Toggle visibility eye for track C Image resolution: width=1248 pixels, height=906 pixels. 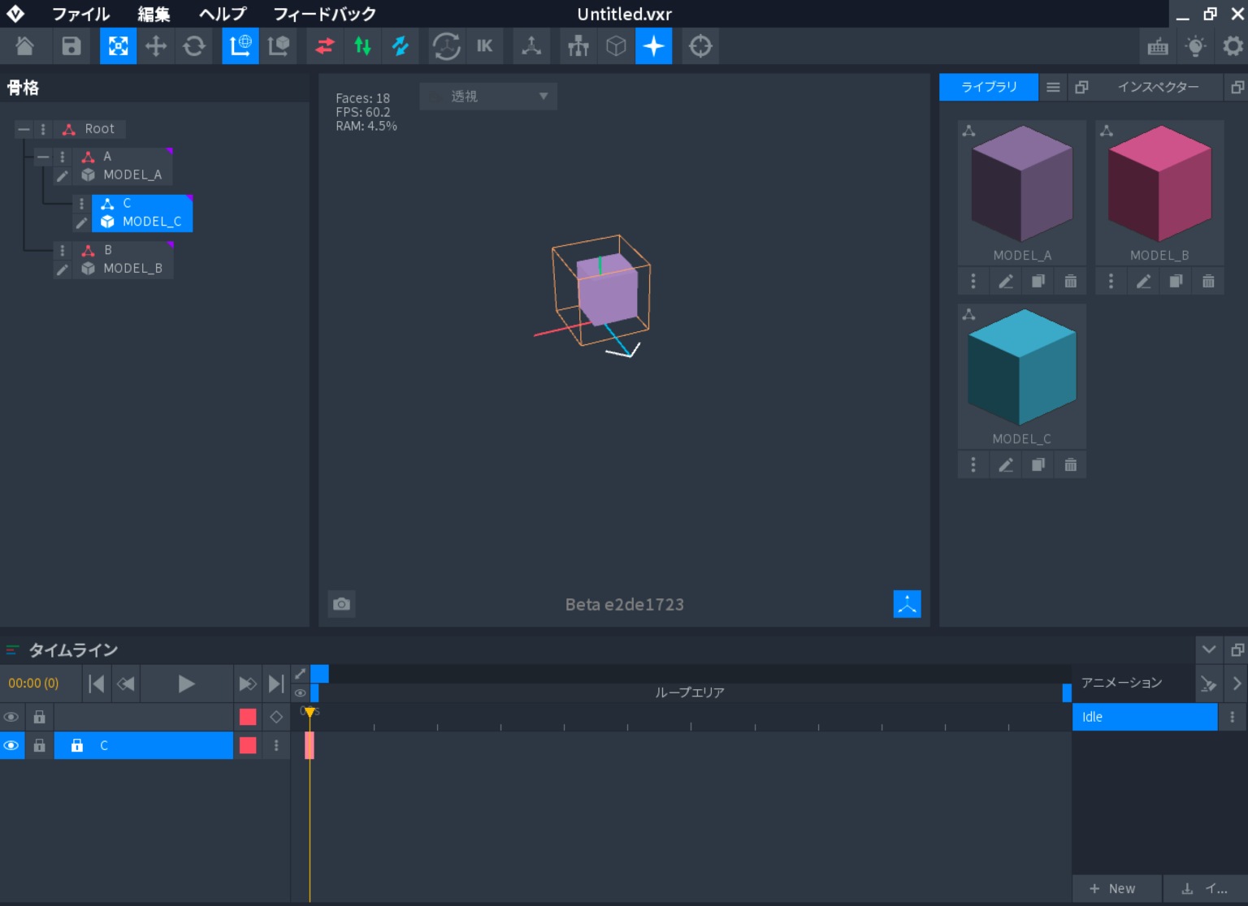tap(11, 745)
